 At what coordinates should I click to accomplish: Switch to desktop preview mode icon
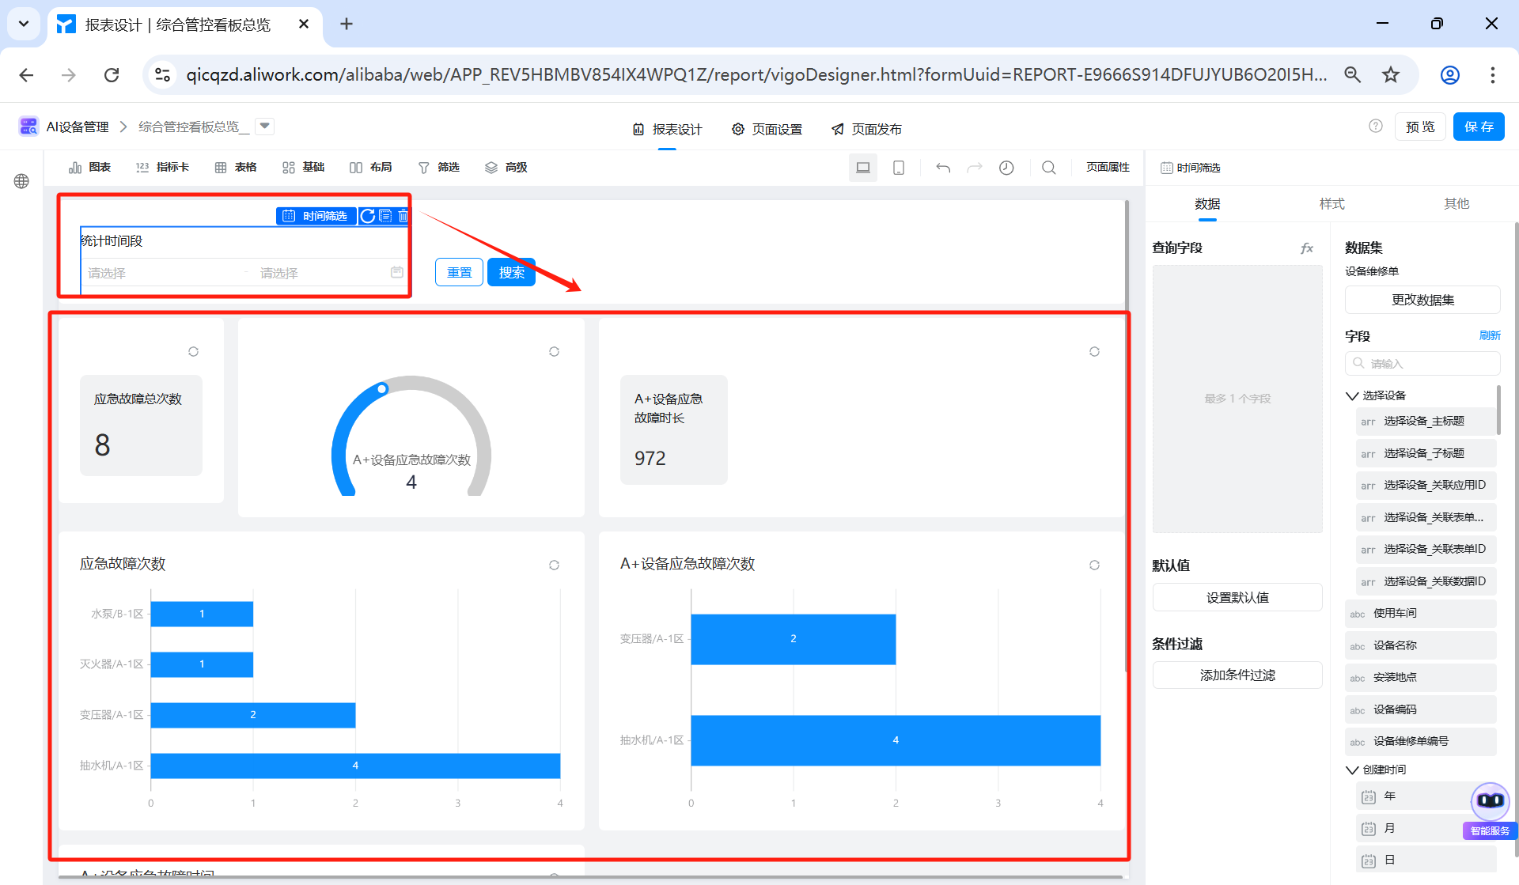coord(863,168)
